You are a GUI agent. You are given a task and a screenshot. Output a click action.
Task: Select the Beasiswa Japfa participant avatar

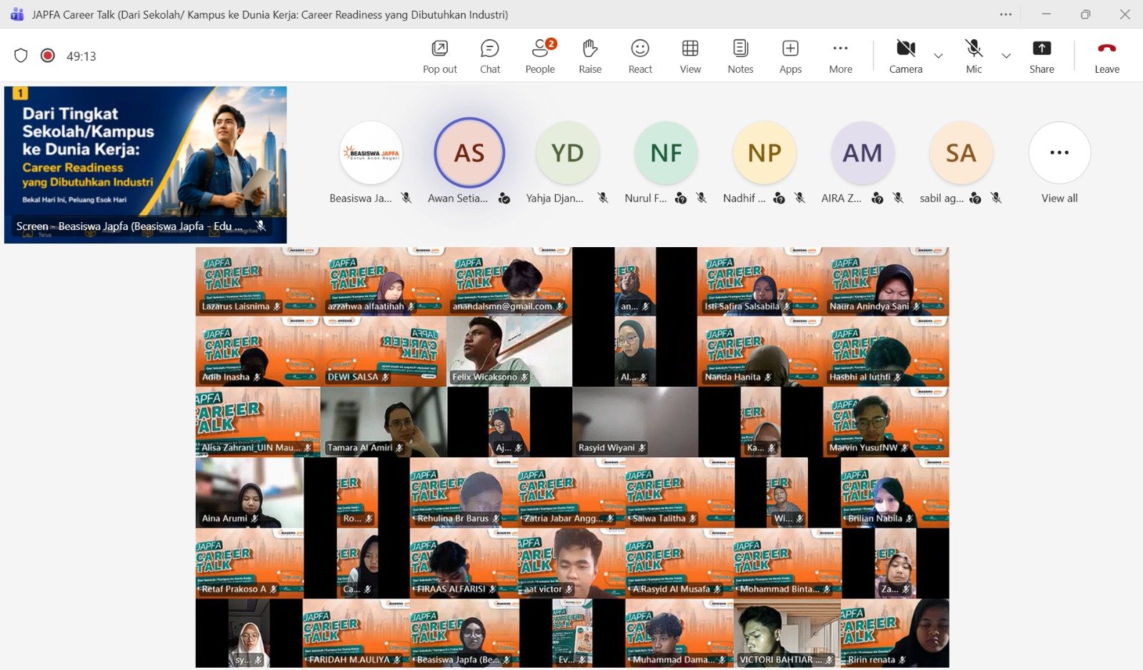pos(371,153)
